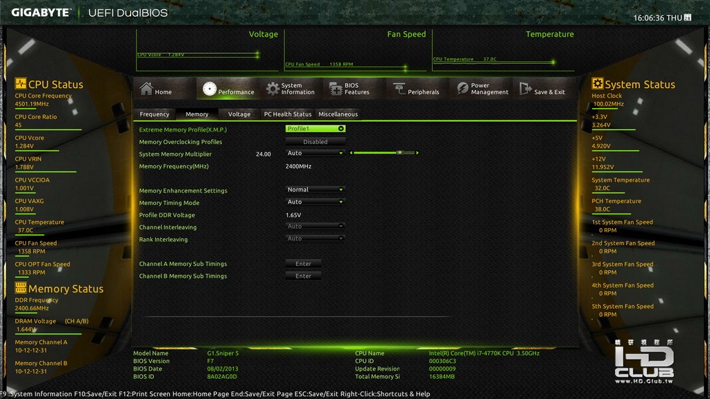
Task: Click the +12V rail 11.952V reading
Action: click(603, 167)
